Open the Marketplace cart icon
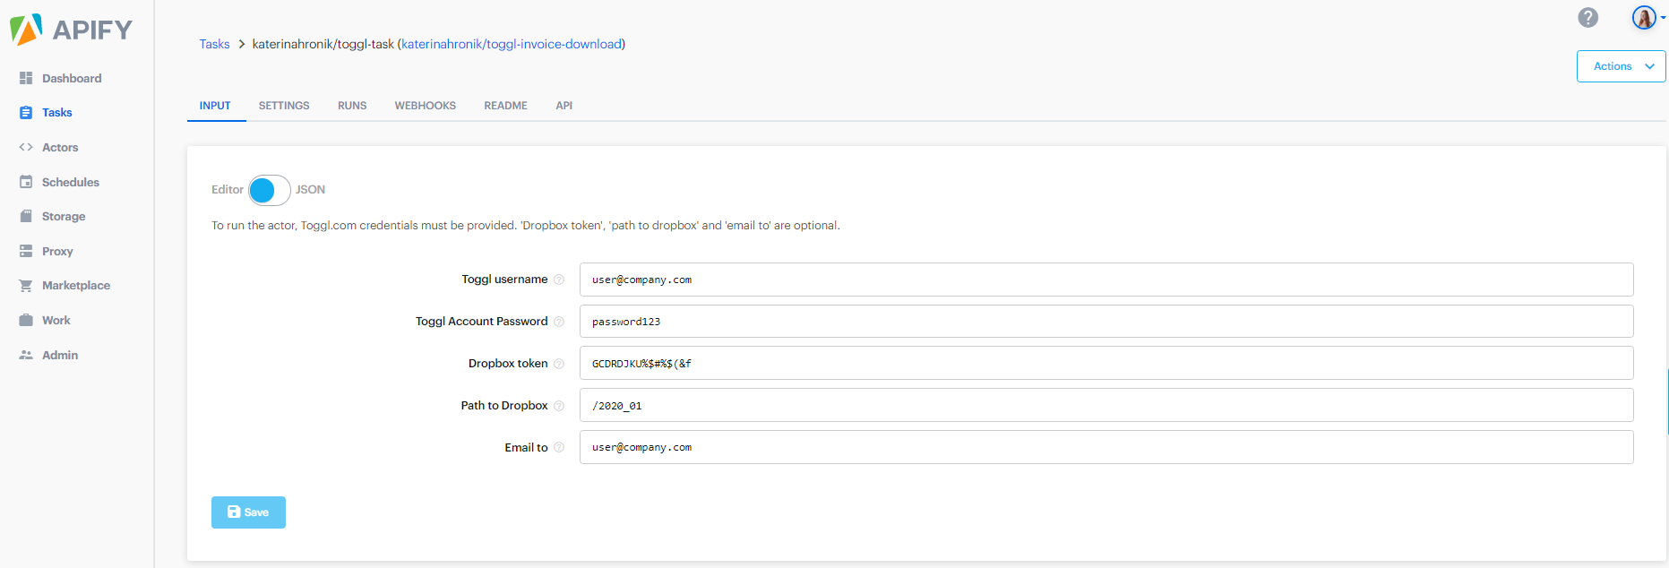The image size is (1669, 568). click(x=26, y=286)
